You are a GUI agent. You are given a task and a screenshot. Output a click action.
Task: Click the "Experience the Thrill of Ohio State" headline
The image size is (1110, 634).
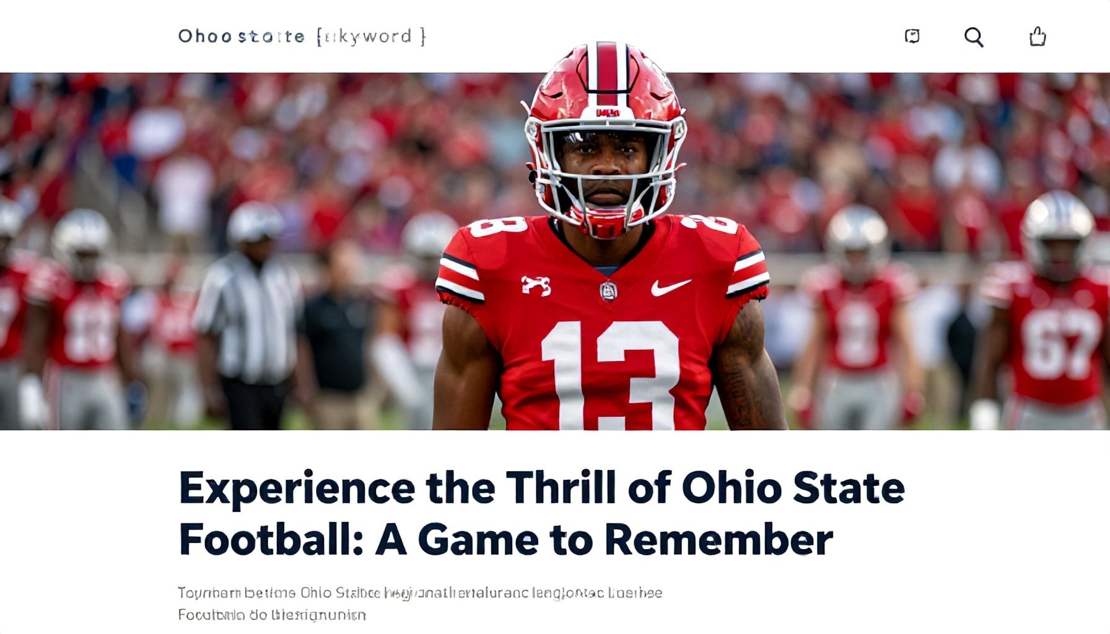click(541, 488)
